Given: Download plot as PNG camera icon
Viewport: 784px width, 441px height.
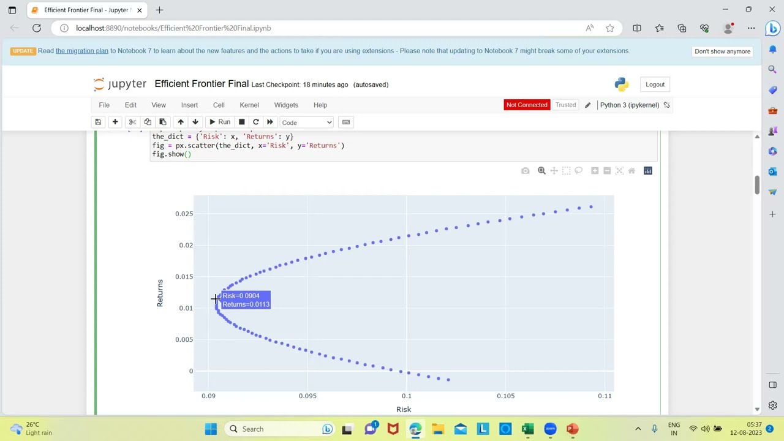Looking at the screenshot, I should tap(525, 171).
